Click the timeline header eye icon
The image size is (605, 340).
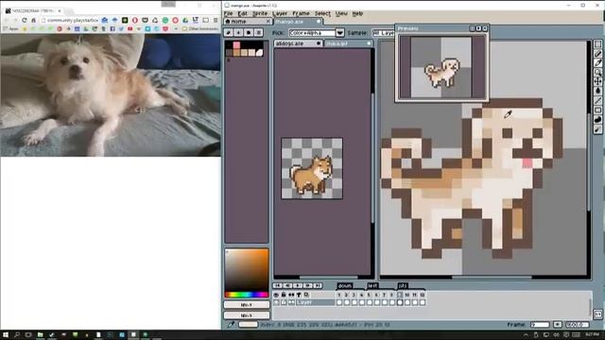[x=276, y=295]
